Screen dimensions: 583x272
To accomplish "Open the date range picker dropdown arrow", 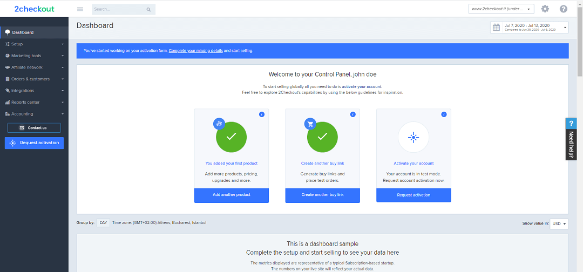I will 565,28.
